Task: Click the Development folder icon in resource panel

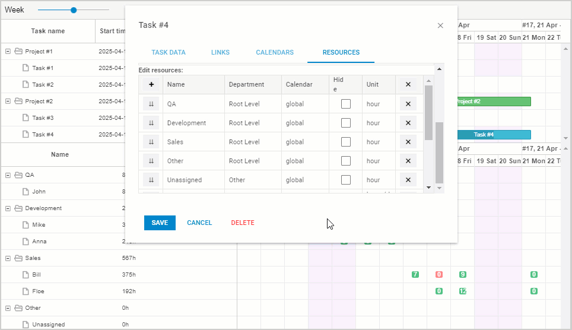Action: (x=18, y=208)
